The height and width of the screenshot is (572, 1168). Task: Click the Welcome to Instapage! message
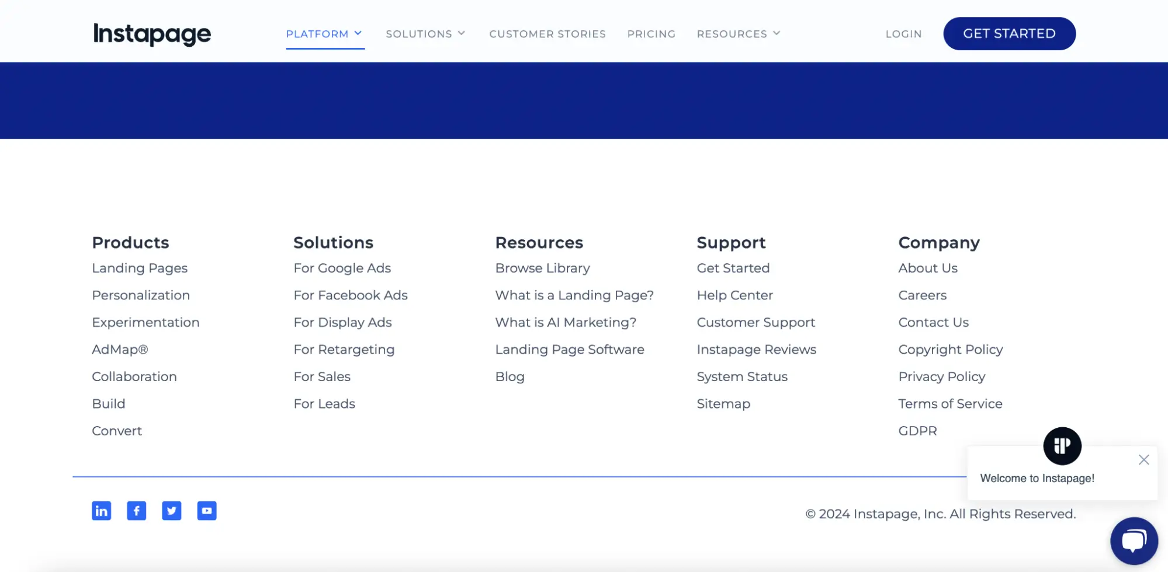pos(1037,479)
